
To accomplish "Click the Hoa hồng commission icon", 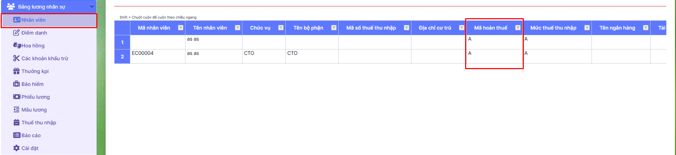I will coord(17,45).
